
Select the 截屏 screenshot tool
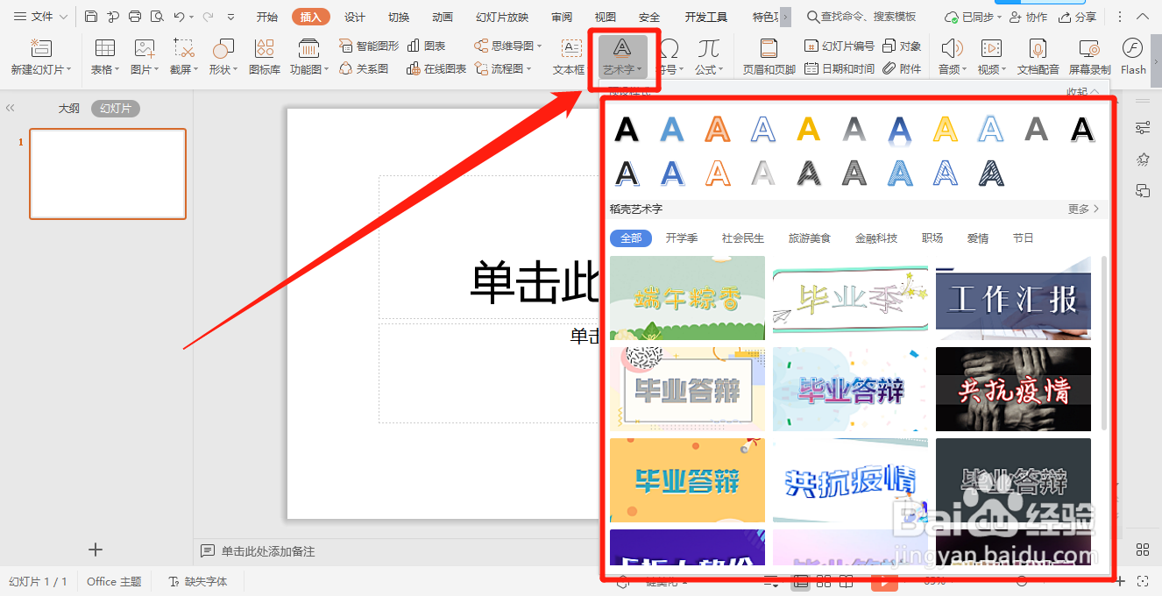click(181, 55)
